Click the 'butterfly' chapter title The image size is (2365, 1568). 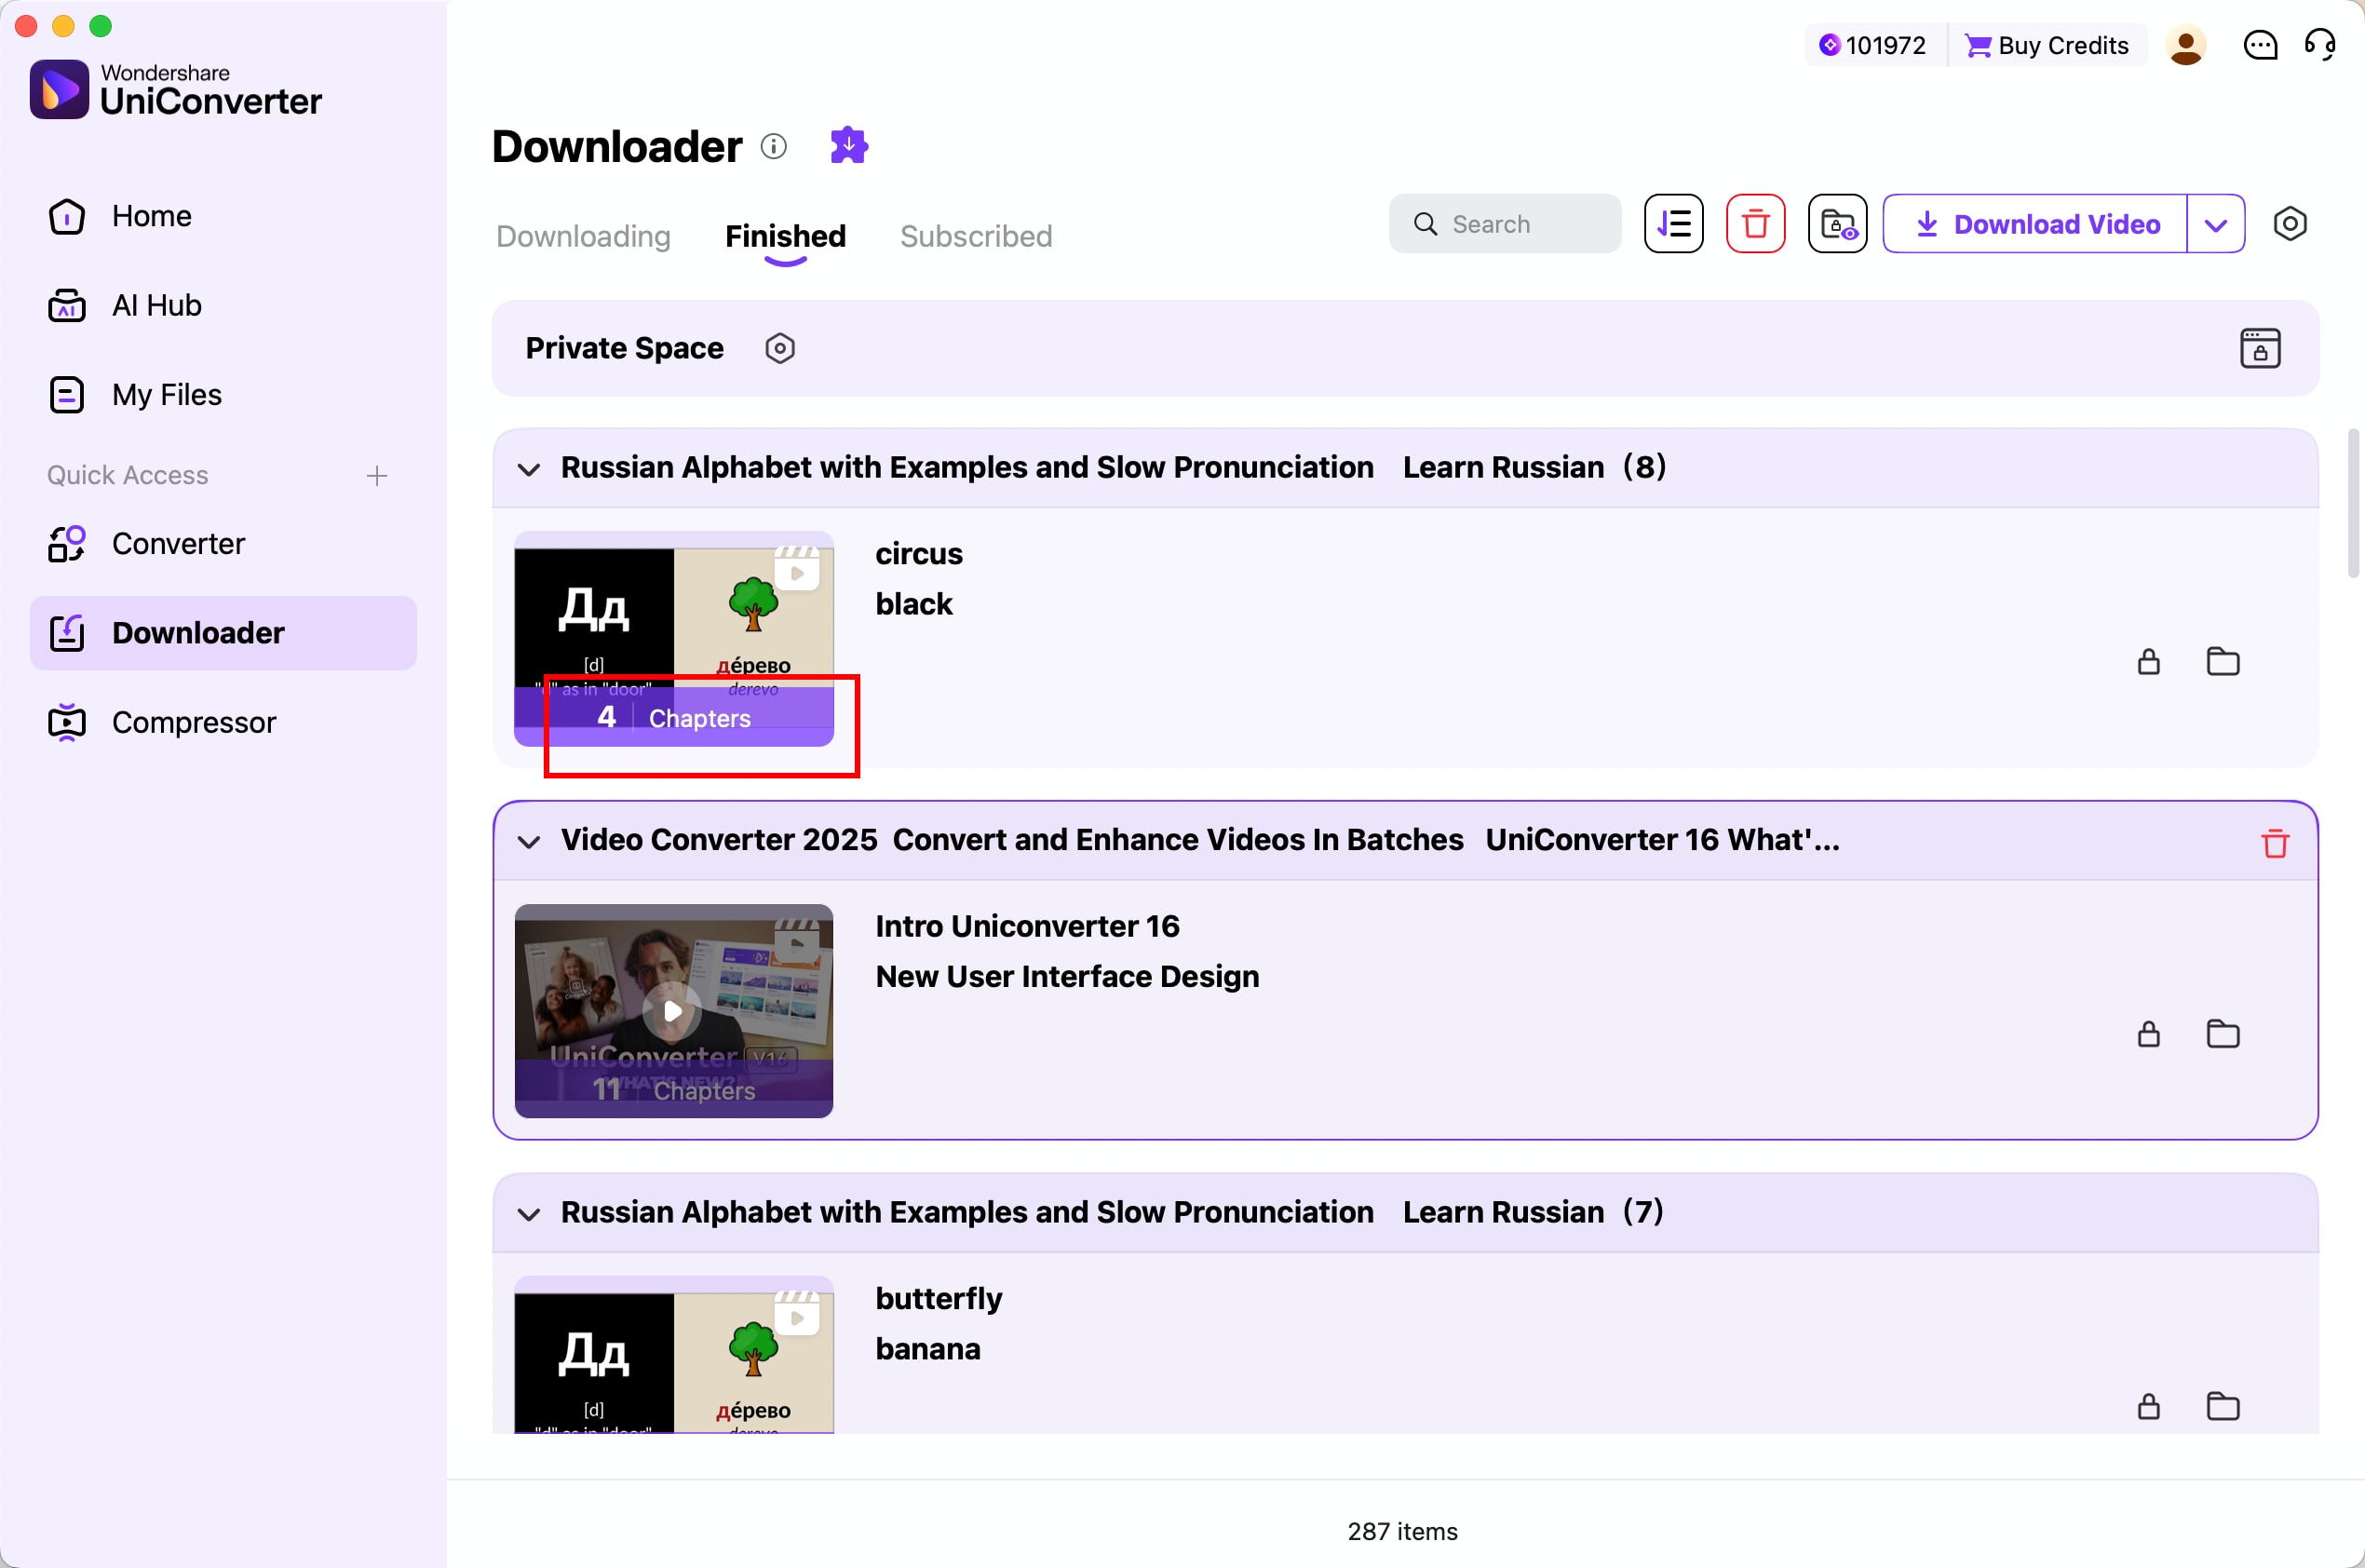point(939,1299)
